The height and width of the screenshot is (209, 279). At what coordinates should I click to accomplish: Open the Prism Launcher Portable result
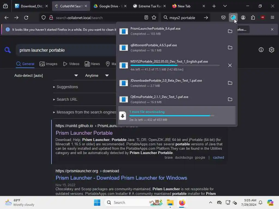click(84, 133)
